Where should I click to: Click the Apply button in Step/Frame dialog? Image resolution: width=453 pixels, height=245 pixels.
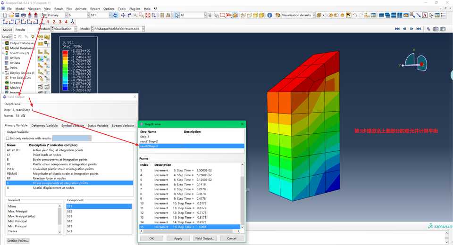(178, 238)
